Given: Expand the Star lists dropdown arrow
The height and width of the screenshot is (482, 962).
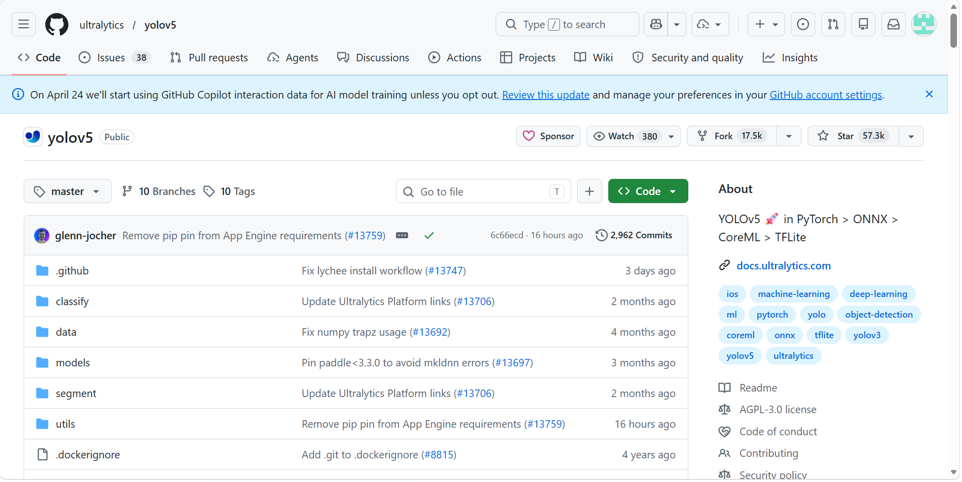Looking at the screenshot, I should tap(911, 136).
